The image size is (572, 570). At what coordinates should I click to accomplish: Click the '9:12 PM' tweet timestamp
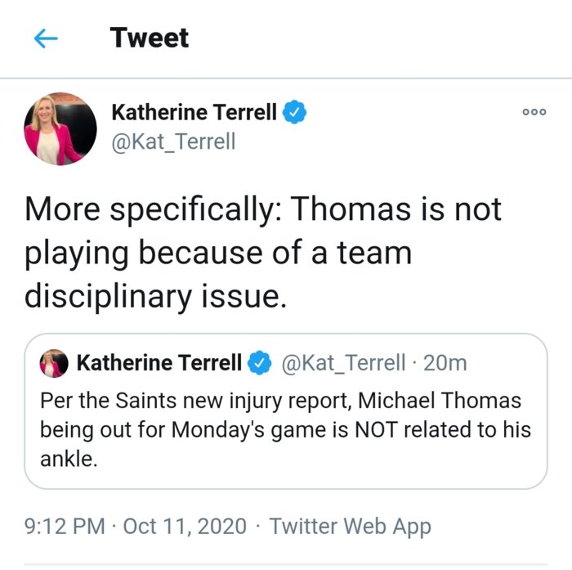[65, 526]
